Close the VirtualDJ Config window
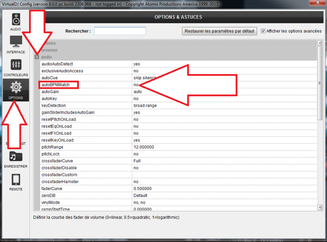Image resolution: width=327 pixels, height=242 pixels. (x=318, y=2)
